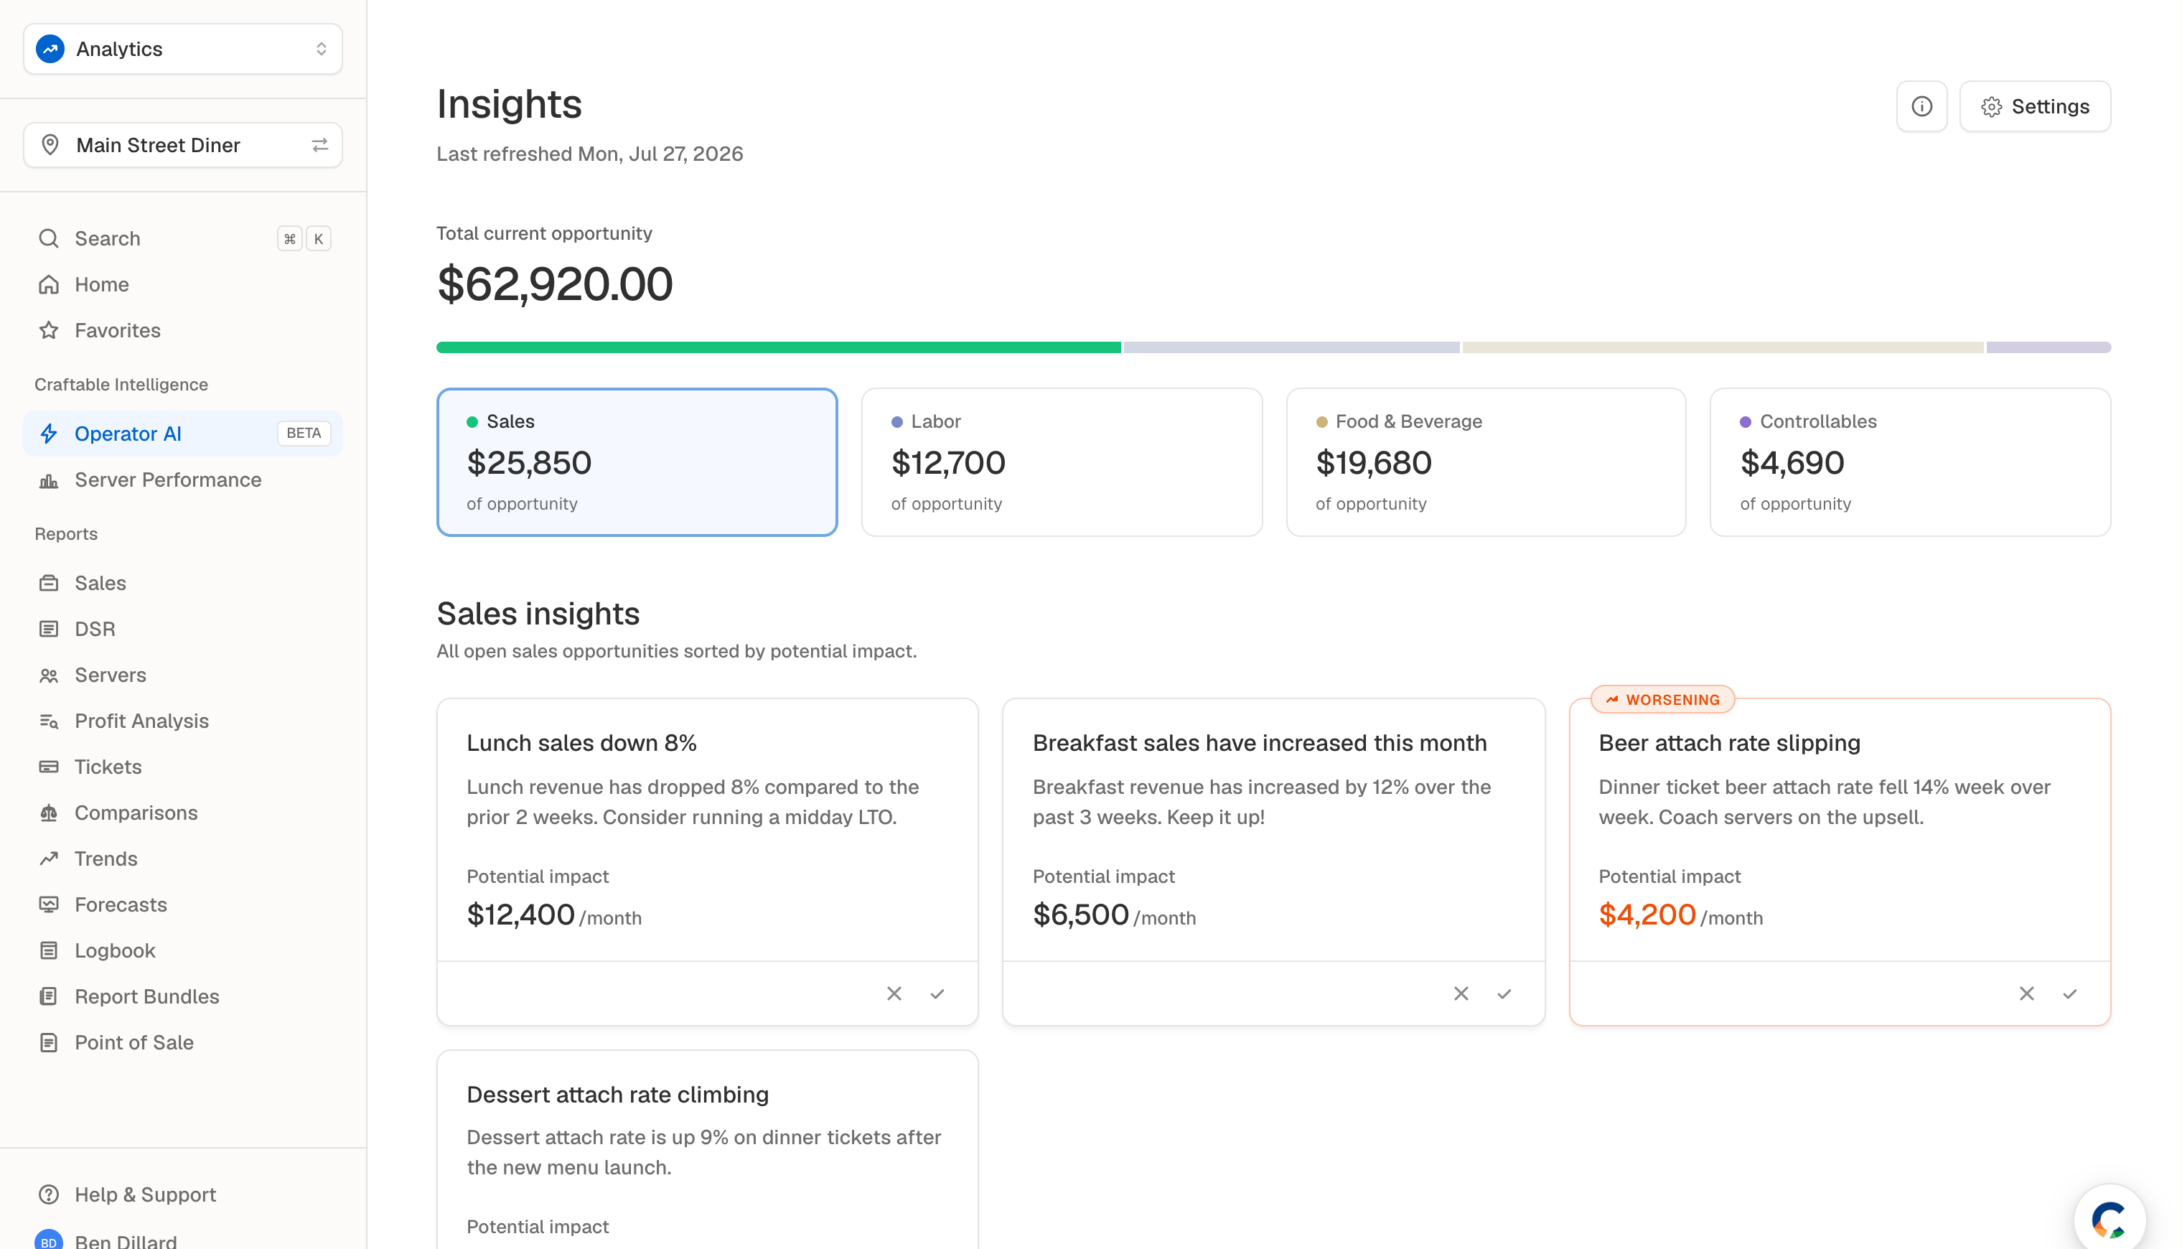Click the BETA badge on Operator AI

coord(304,434)
